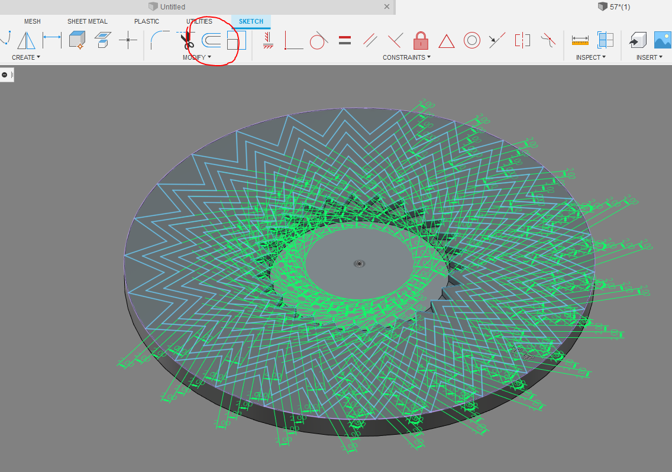Switch to the SHEET METAL tab
672x472 pixels.
[x=87, y=21]
